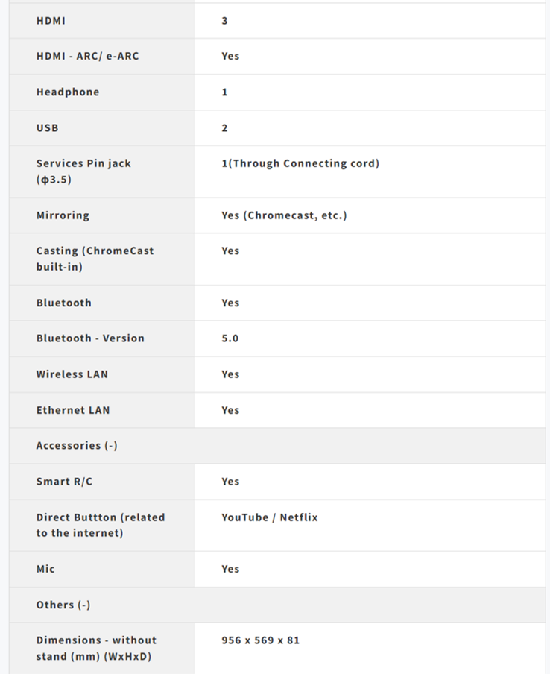Select the "Ethernet LAN" row label
This screenshot has height=674, width=550.
coord(73,410)
